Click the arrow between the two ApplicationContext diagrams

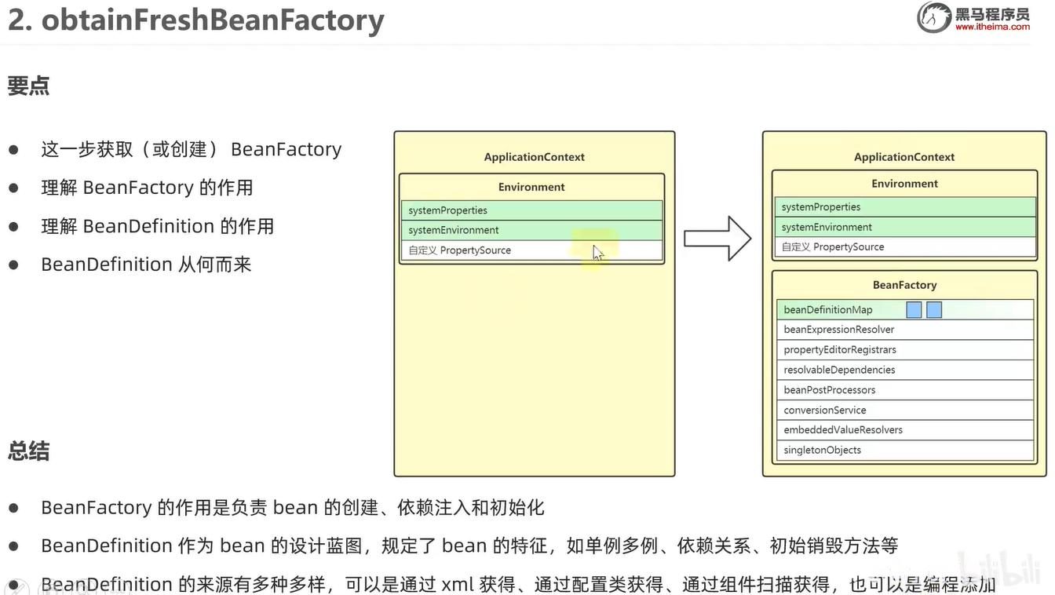[717, 239]
